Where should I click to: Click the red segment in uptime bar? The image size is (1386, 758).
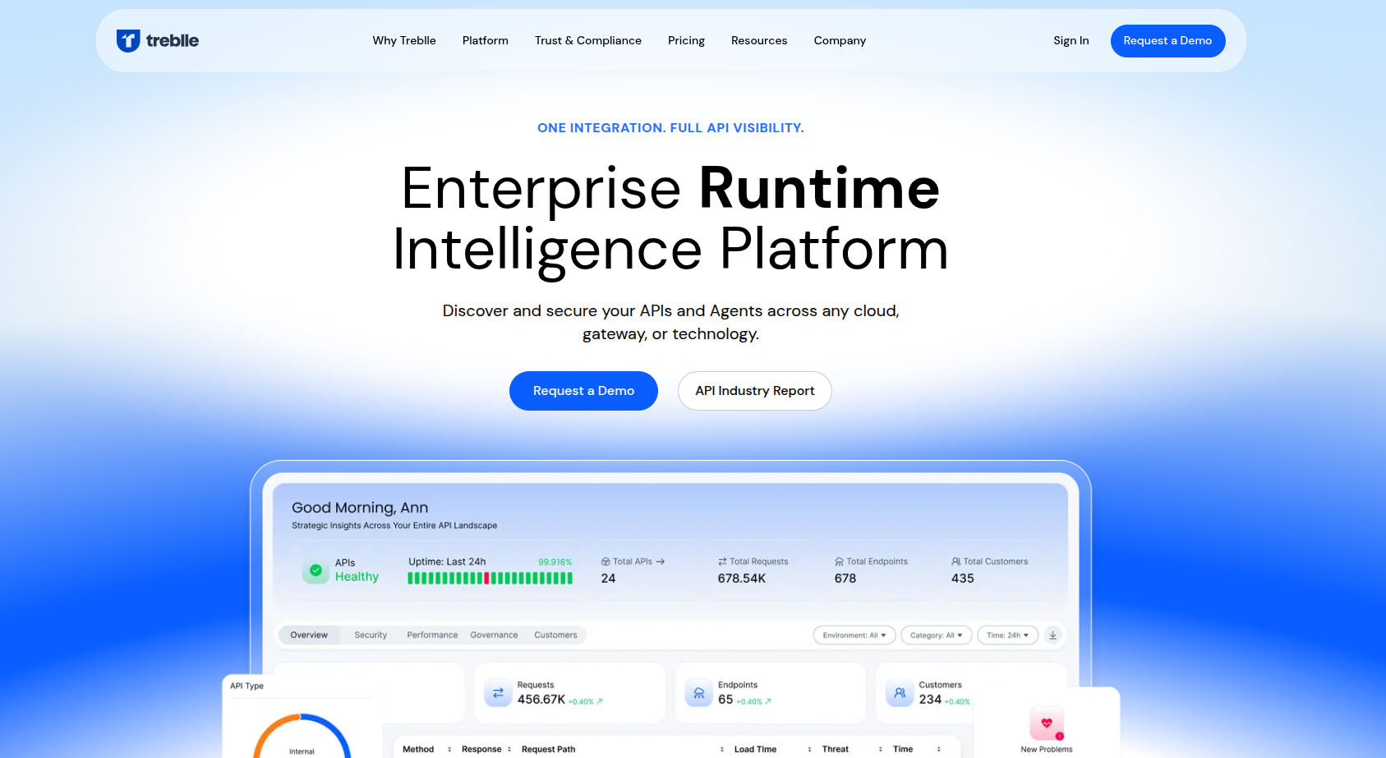coord(487,578)
